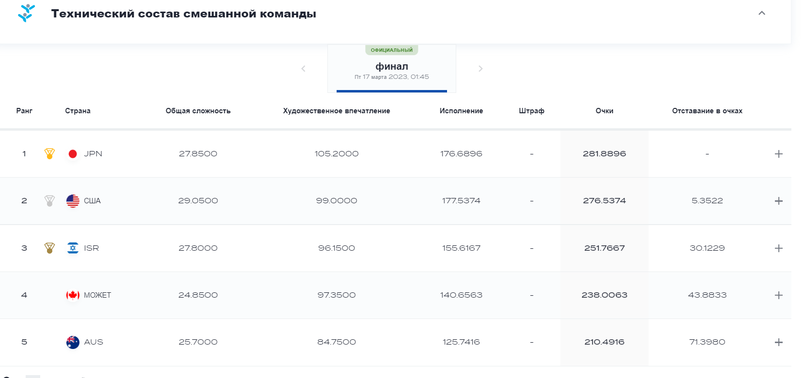Screen dimensions: 803x378
Task: Expand США row details with plus
Action: (778, 201)
